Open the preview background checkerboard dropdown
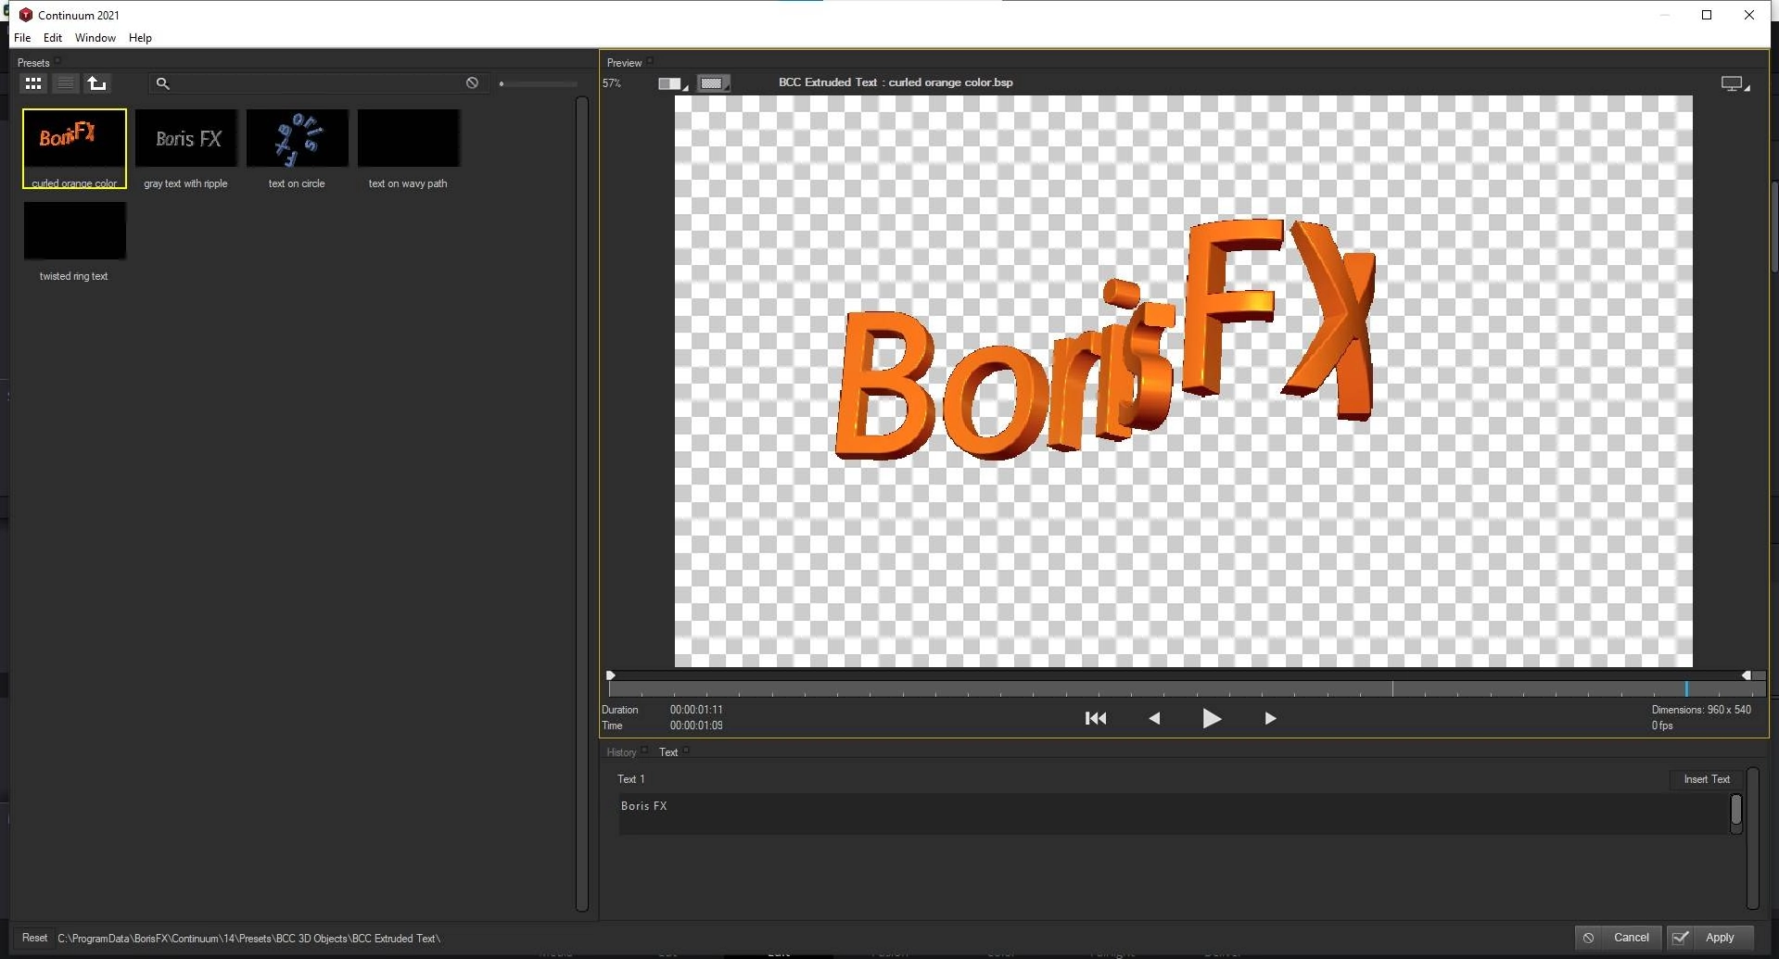Screen dimensions: 1779x959 pos(713,83)
